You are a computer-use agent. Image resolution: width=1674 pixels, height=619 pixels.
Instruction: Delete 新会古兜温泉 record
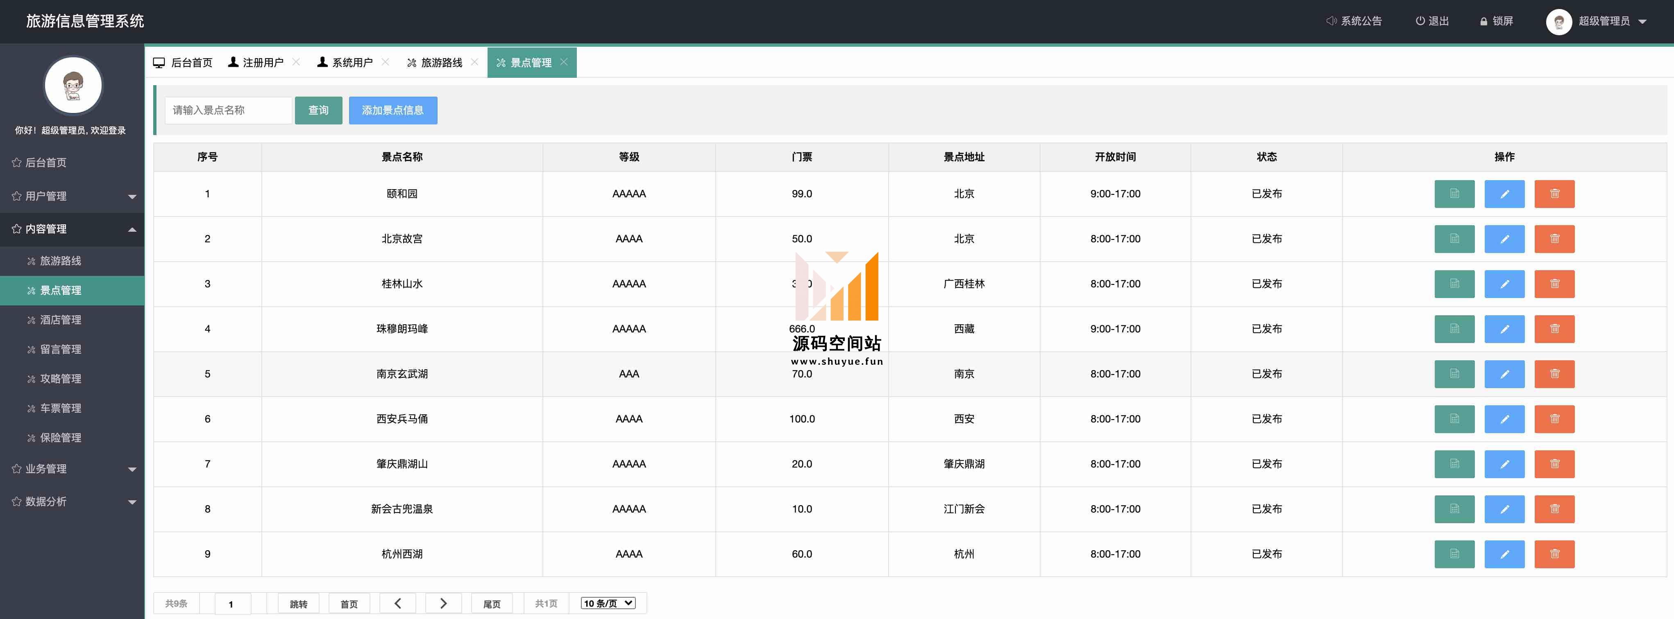click(x=1554, y=508)
